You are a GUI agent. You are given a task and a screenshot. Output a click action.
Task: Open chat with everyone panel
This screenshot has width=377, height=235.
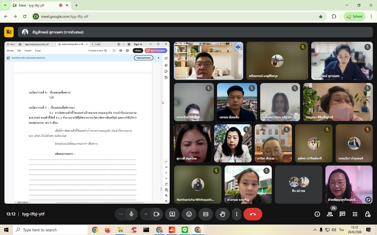click(x=342, y=214)
